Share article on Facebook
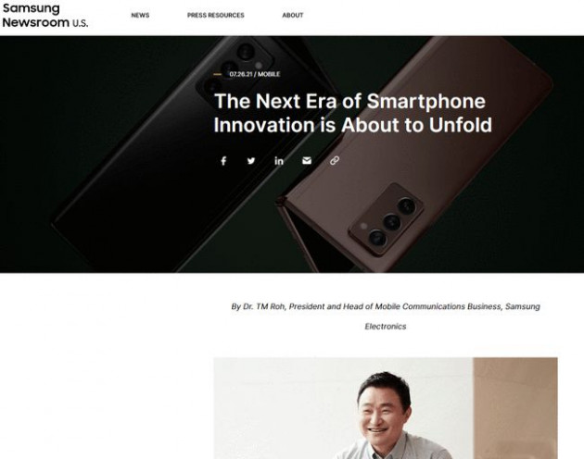The height and width of the screenshot is (459, 584). (223, 161)
